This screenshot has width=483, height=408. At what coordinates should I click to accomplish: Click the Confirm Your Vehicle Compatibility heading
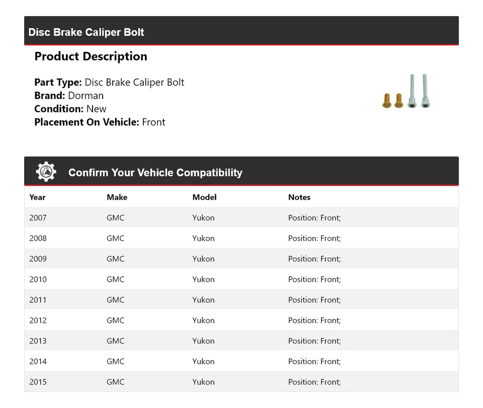pos(155,173)
